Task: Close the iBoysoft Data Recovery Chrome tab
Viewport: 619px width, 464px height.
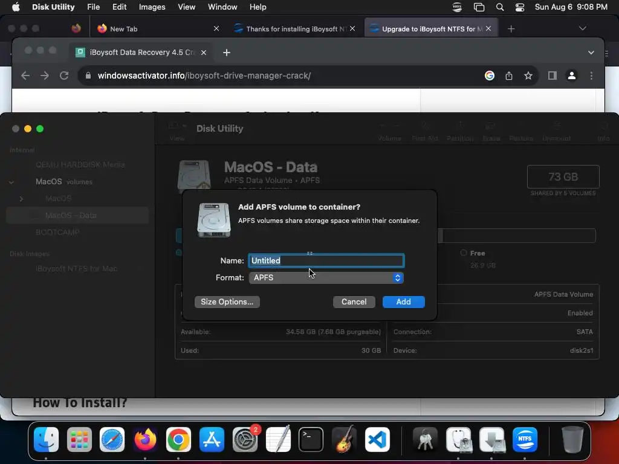Action: pyautogui.click(x=204, y=53)
